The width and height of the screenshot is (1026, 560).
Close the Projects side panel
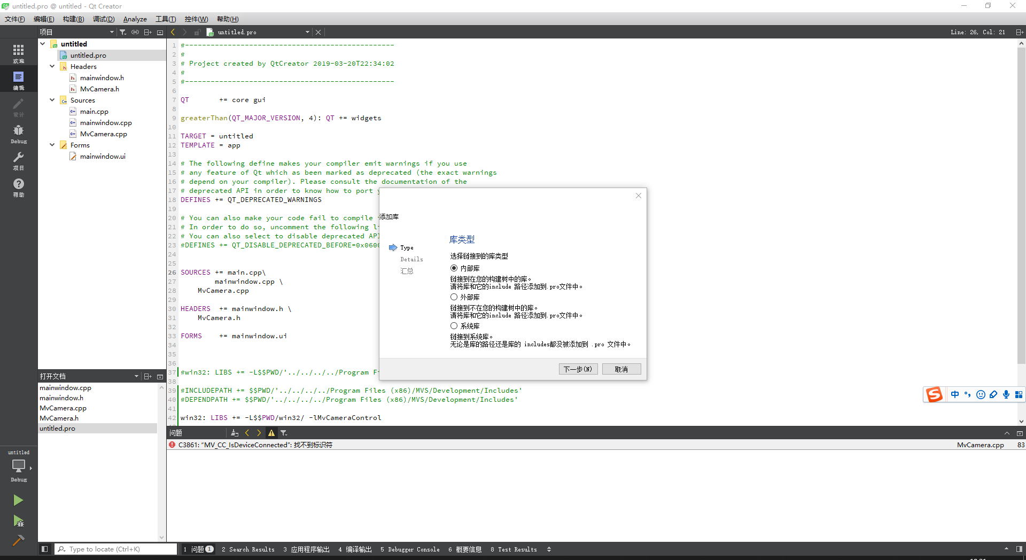pos(160,32)
